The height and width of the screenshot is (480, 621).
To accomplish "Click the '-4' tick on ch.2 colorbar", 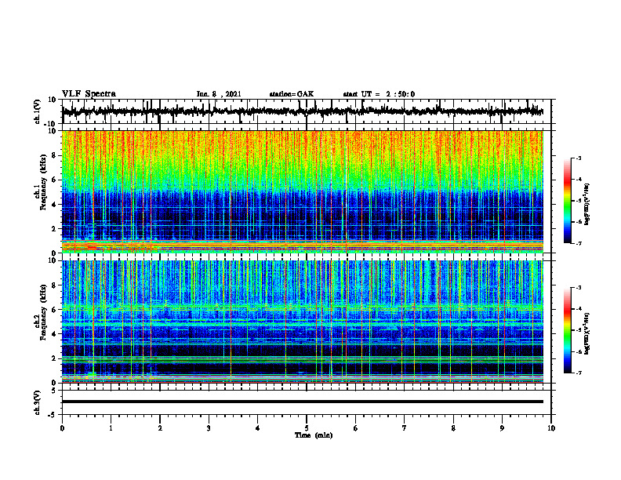I will click(x=579, y=309).
